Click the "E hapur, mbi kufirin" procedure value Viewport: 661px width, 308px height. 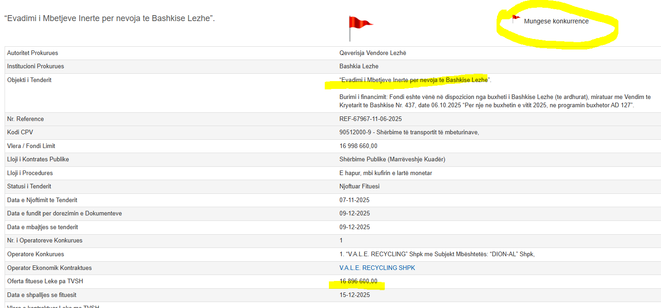[x=385, y=173]
